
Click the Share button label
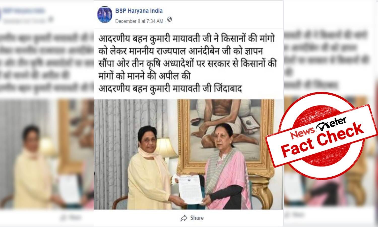point(197,218)
